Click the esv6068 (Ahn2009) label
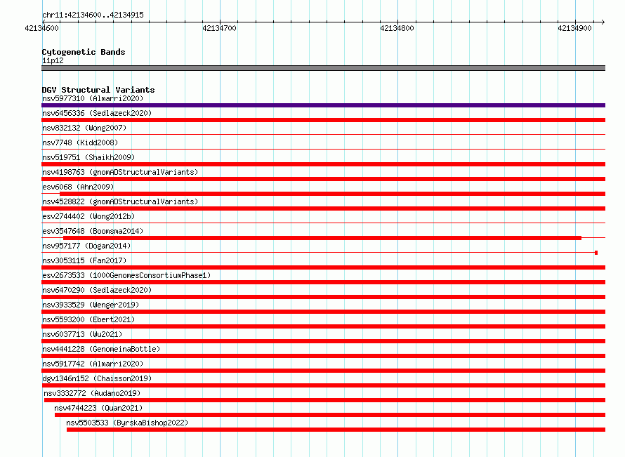Image resolution: width=625 pixels, height=457 pixels. pos(78,187)
